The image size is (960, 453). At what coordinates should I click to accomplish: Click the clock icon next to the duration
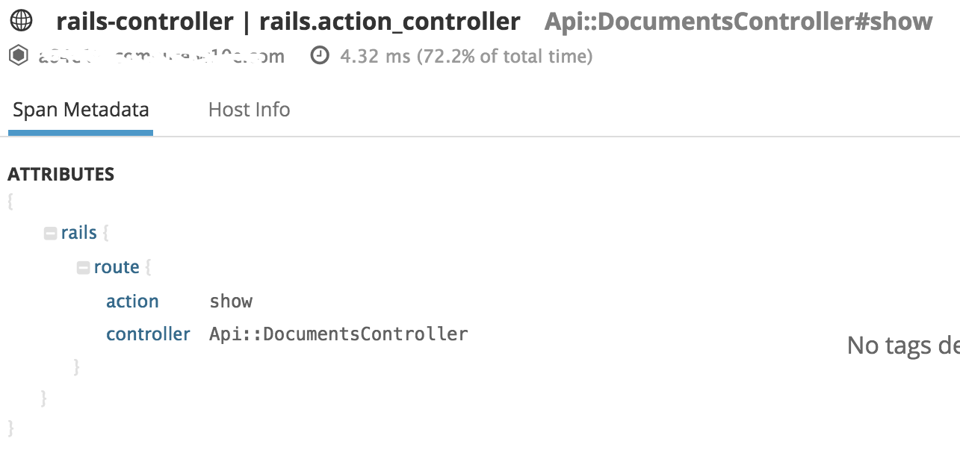tap(320, 55)
